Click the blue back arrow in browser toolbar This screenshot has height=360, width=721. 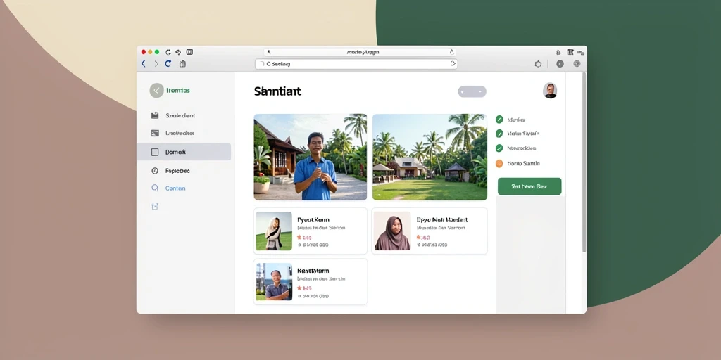click(144, 64)
